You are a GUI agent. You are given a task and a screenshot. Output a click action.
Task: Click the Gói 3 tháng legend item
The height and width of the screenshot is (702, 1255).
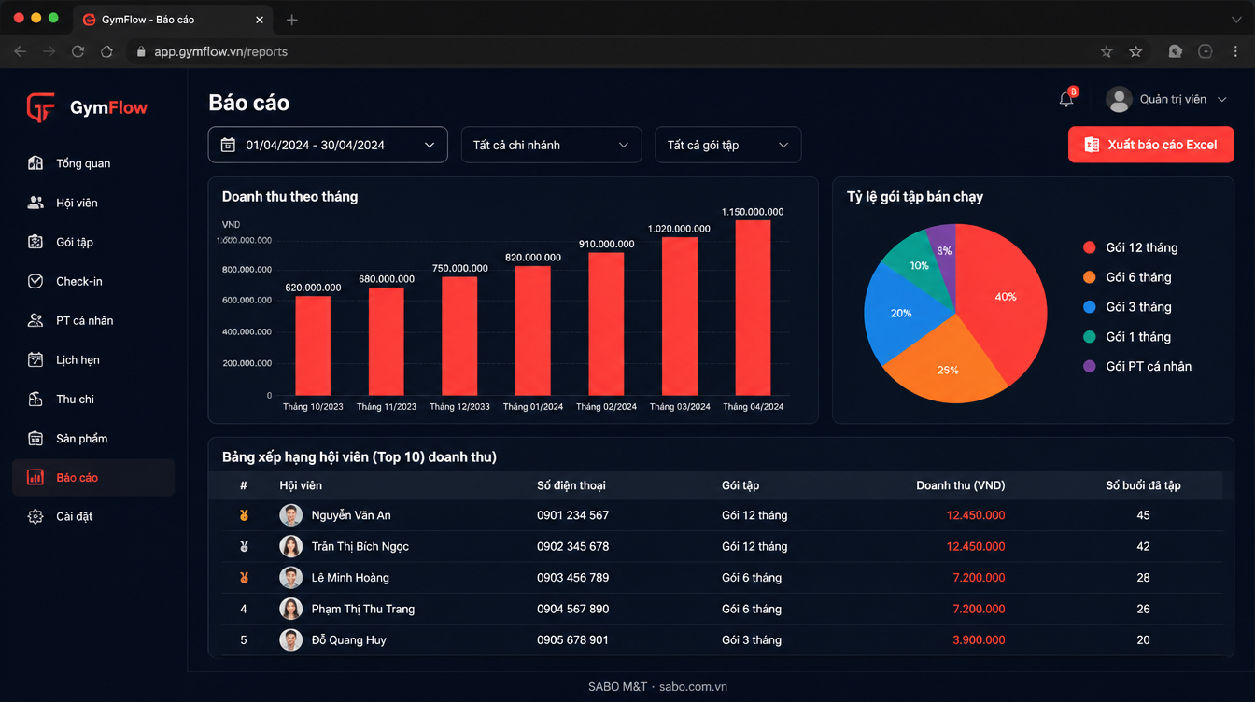tap(1127, 307)
